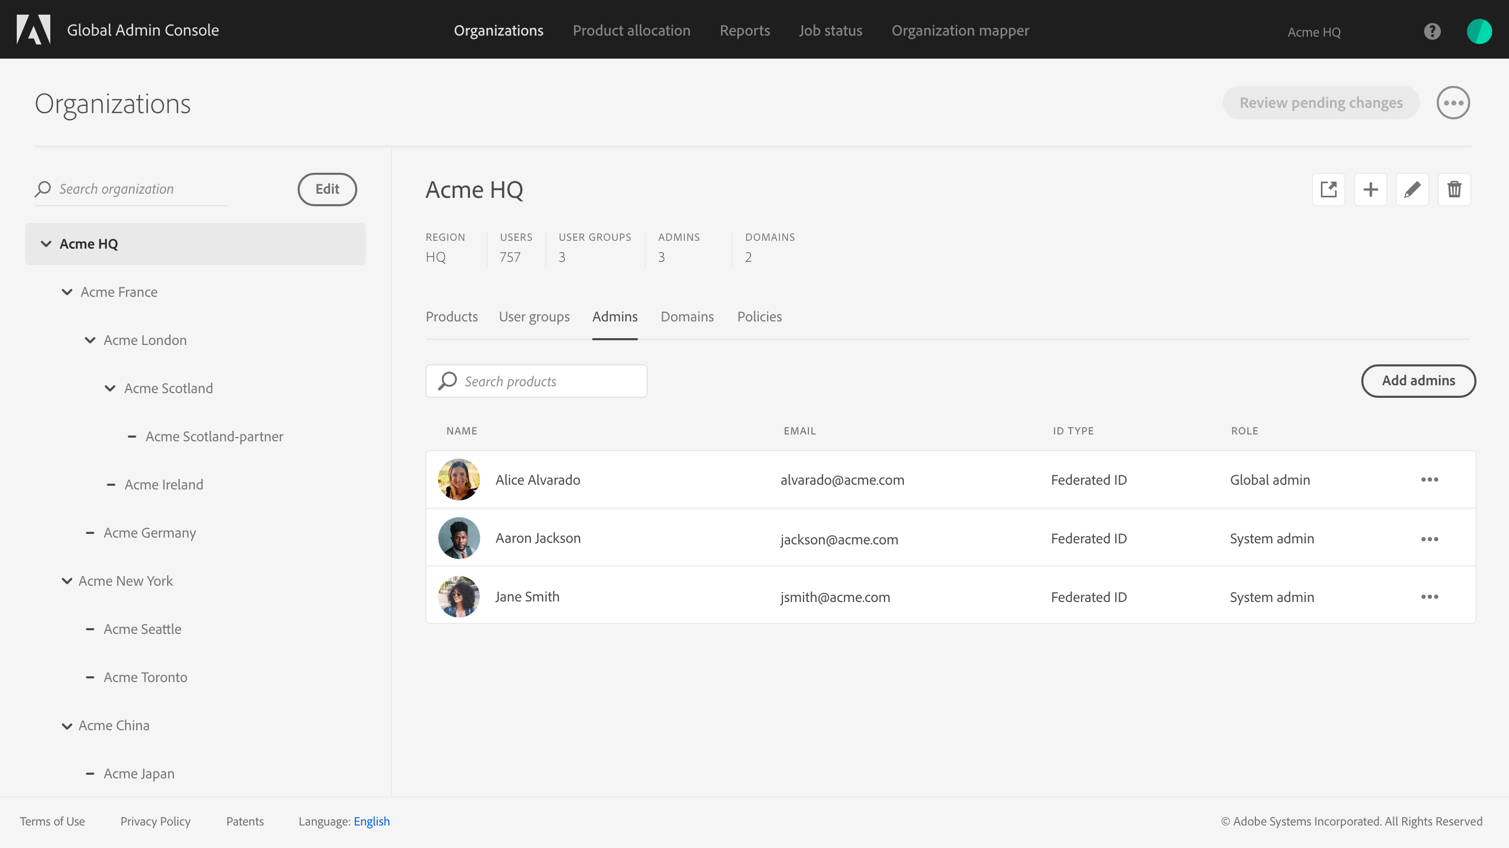Open the Reports nav item

745,30
